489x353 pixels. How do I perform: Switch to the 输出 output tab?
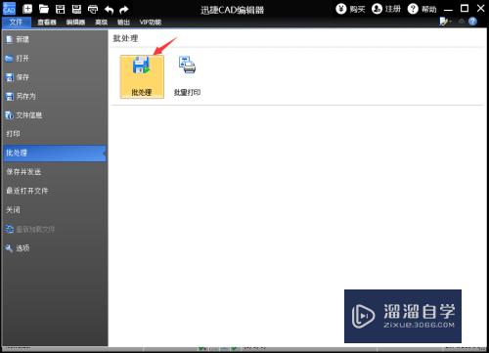coord(123,22)
